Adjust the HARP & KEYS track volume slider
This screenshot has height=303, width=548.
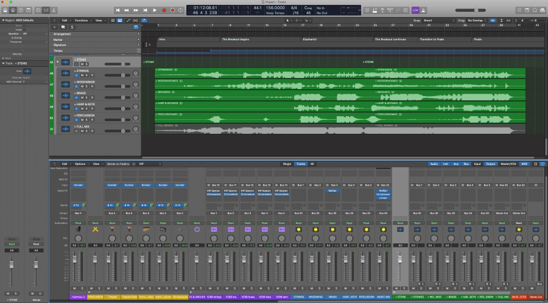tap(118, 108)
